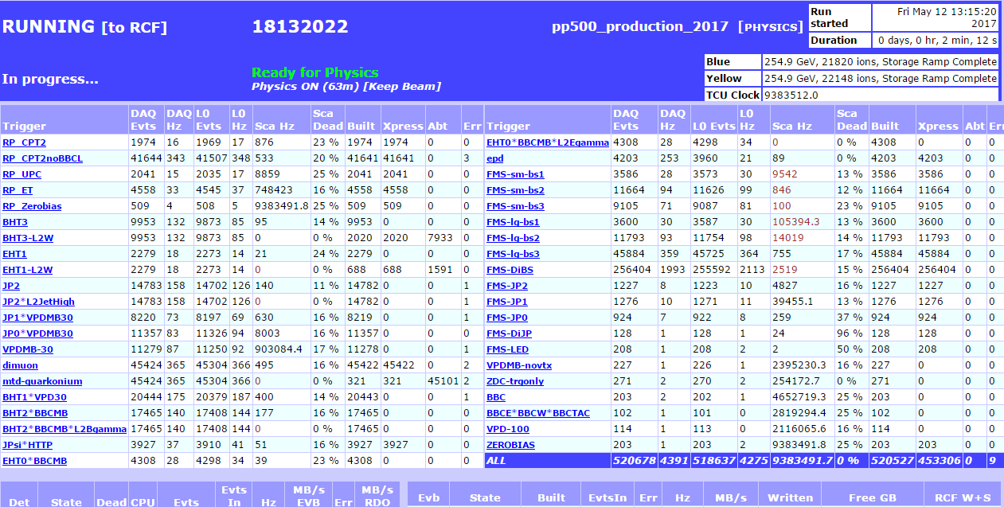
Task: Open the BHT3-L2W trigger link
Action: click(x=28, y=238)
